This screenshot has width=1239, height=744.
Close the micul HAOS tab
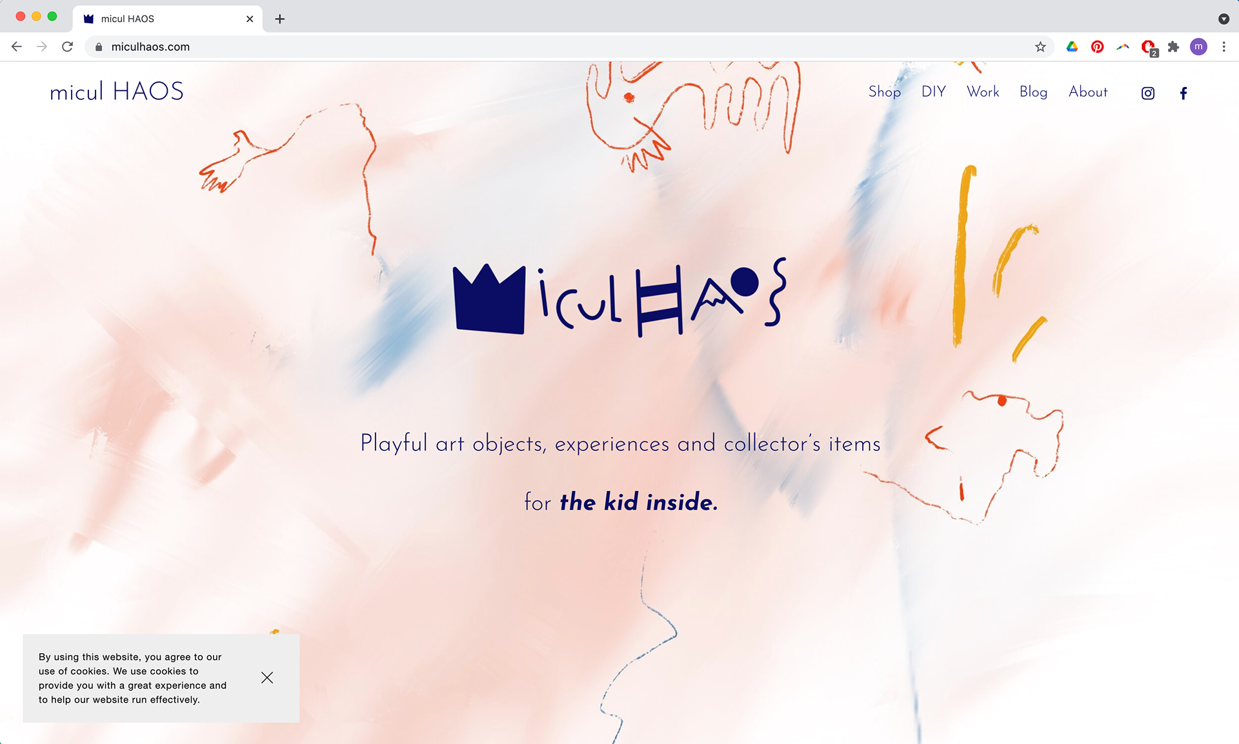(250, 19)
